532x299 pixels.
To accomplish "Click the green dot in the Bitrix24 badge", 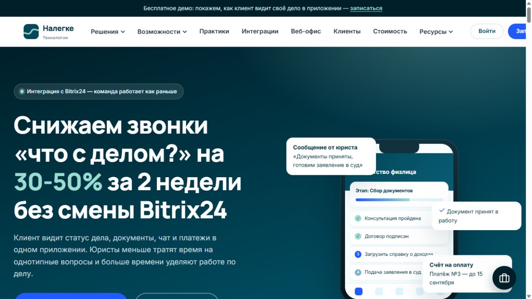I will 22,92.
